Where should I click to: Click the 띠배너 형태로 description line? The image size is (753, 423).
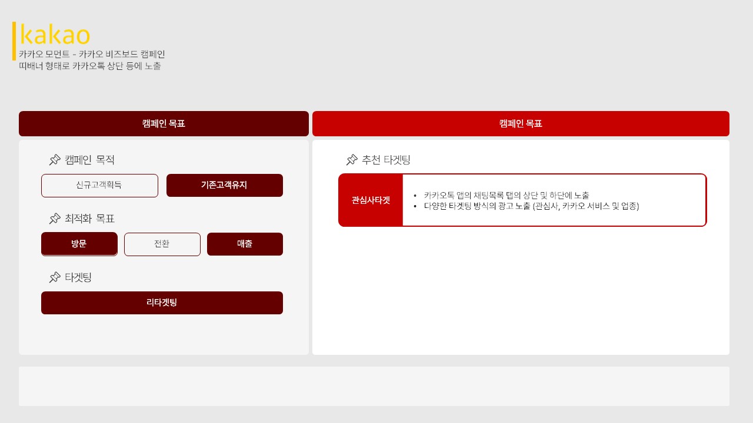[x=90, y=66]
